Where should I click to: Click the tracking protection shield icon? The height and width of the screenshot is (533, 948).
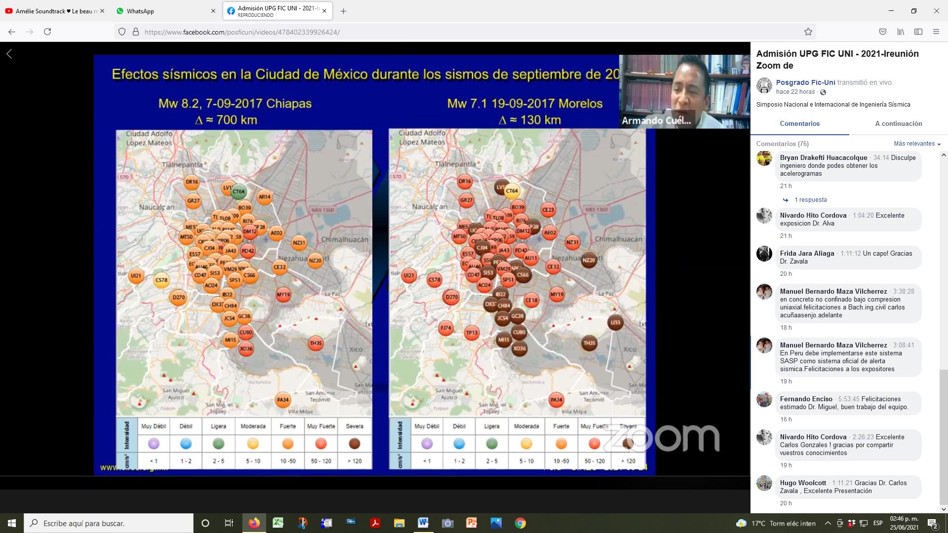[x=122, y=32]
